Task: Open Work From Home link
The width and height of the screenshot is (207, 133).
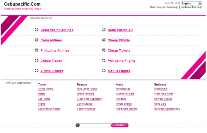Action: coord(164,94)
